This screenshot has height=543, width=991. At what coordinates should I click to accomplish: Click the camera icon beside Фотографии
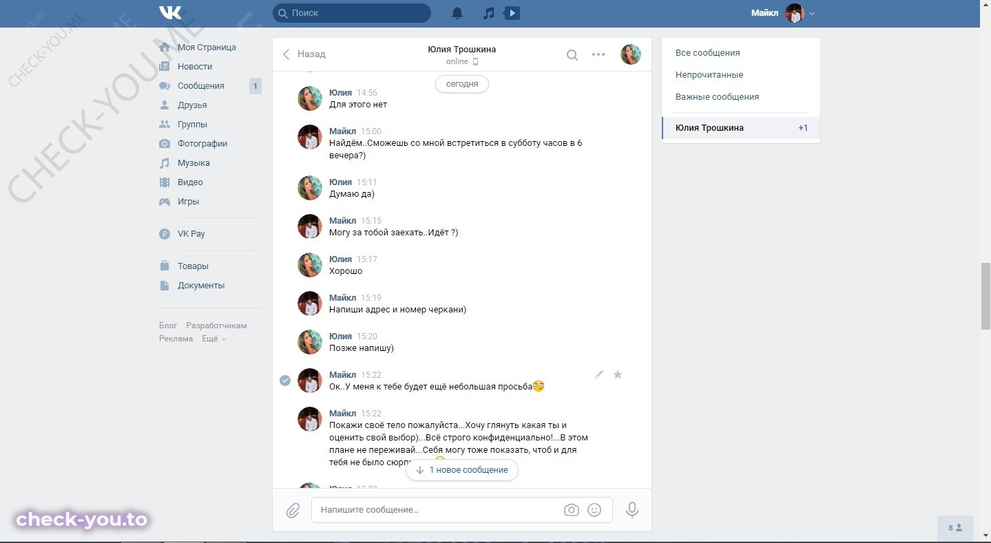pos(165,144)
